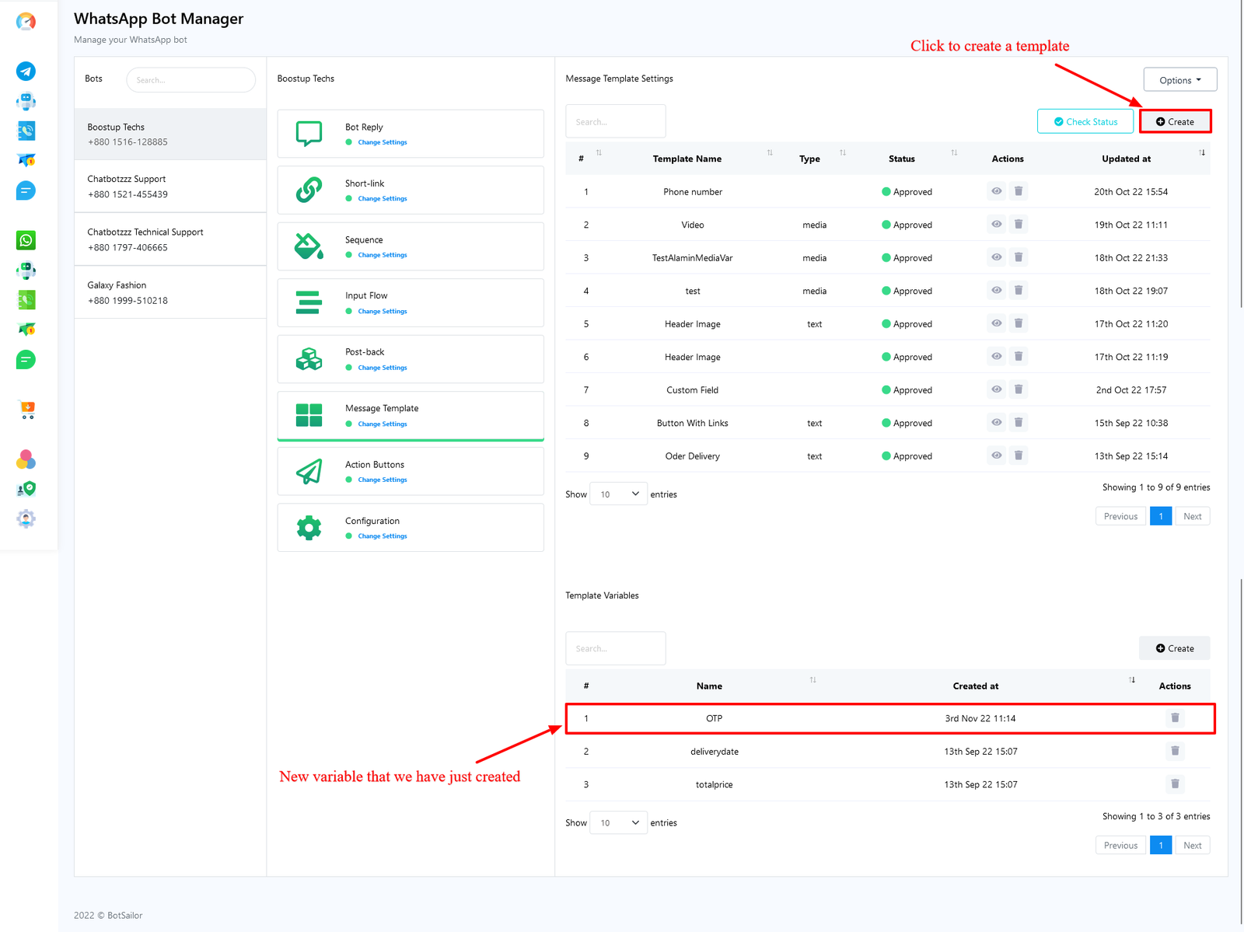Delete the Video template

pyautogui.click(x=1019, y=225)
